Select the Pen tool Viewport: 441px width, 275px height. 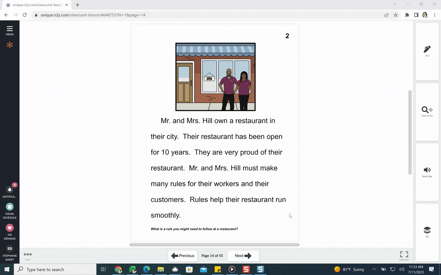(427, 51)
